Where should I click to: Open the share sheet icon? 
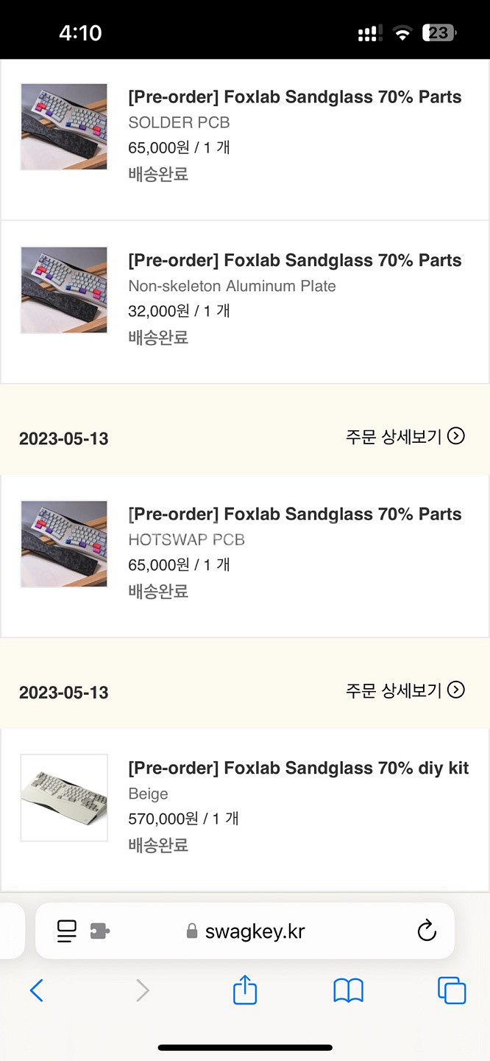coord(245,990)
